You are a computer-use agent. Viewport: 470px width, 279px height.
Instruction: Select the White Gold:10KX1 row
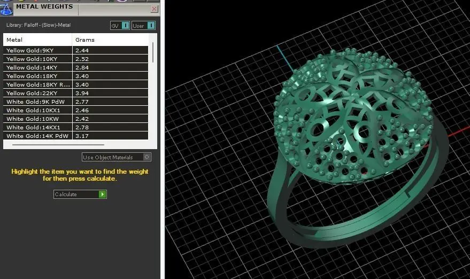pos(75,110)
